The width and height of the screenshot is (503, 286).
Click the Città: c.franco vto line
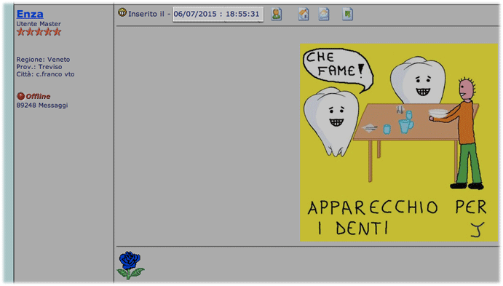coord(45,74)
